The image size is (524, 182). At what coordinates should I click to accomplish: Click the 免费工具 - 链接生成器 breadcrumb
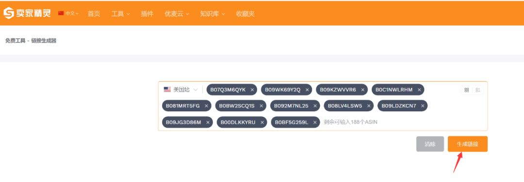pos(31,41)
